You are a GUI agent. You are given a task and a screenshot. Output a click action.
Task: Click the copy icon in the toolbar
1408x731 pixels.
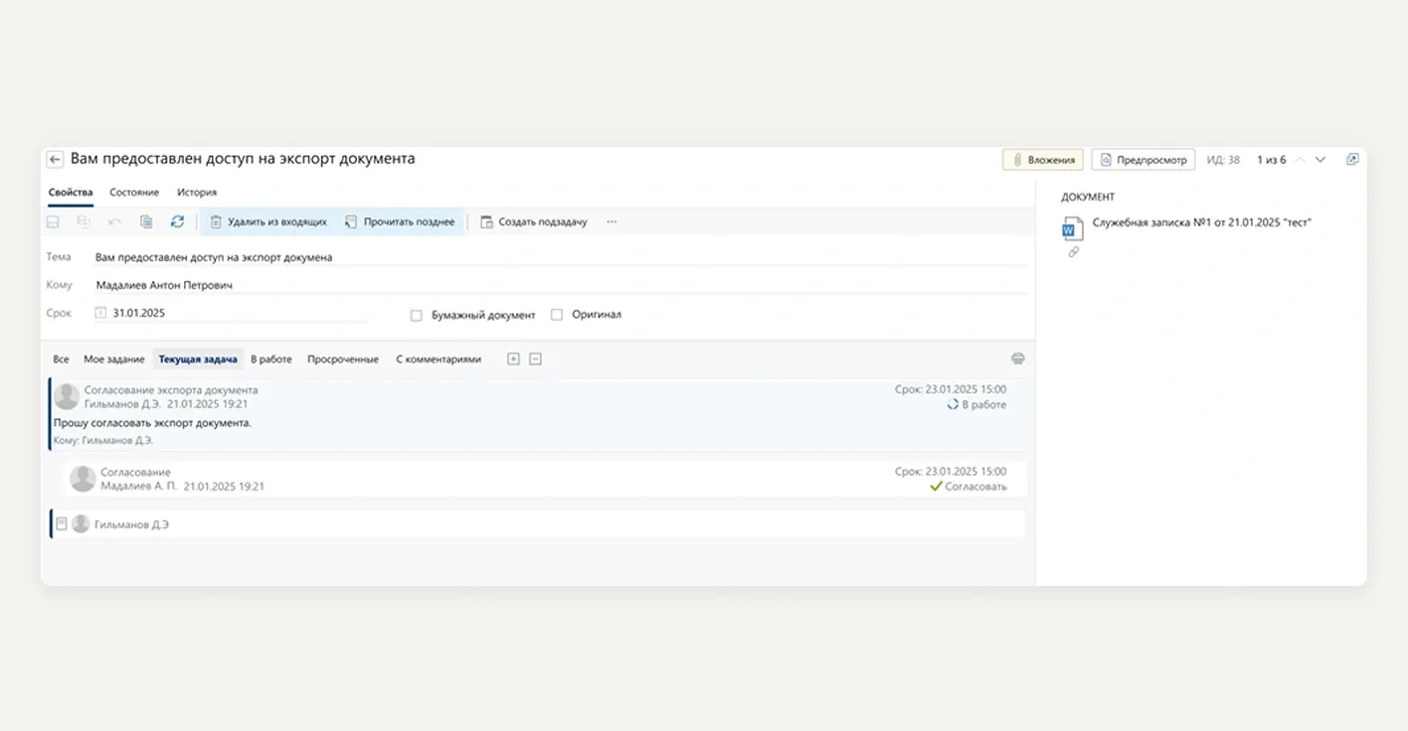[146, 221]
